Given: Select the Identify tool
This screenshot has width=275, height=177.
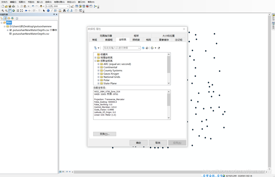Looking at the screenshot, I should click(48, 10).
